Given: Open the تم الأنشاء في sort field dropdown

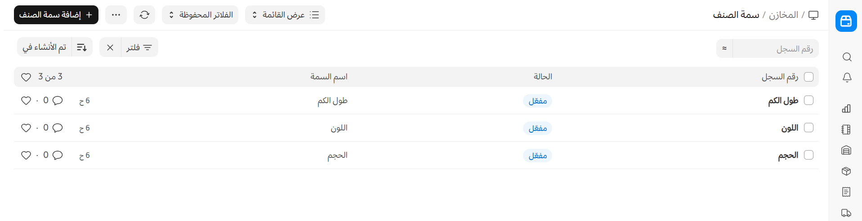Looking at the screenshot, I should 45,47.
